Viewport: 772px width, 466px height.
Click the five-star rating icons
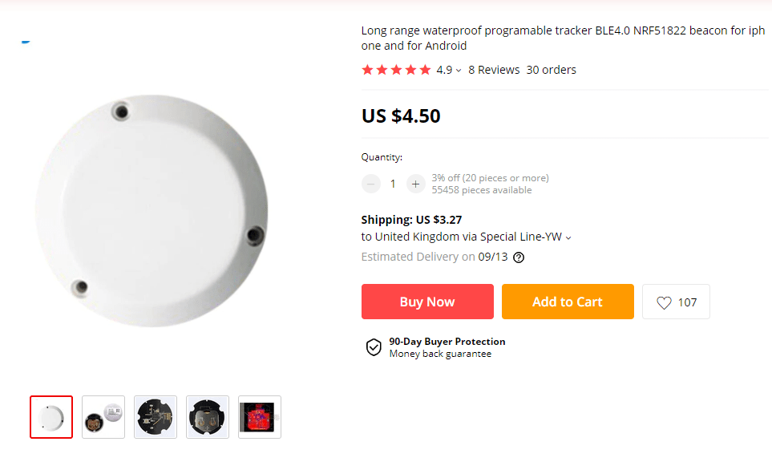396,70
